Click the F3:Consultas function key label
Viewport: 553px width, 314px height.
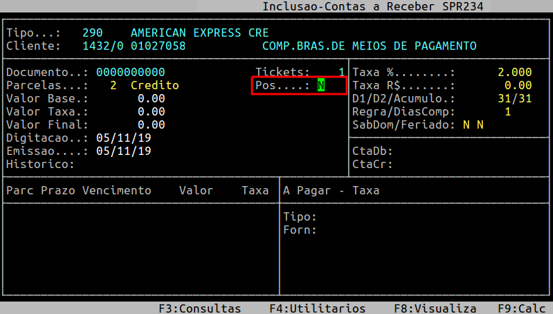199,308
